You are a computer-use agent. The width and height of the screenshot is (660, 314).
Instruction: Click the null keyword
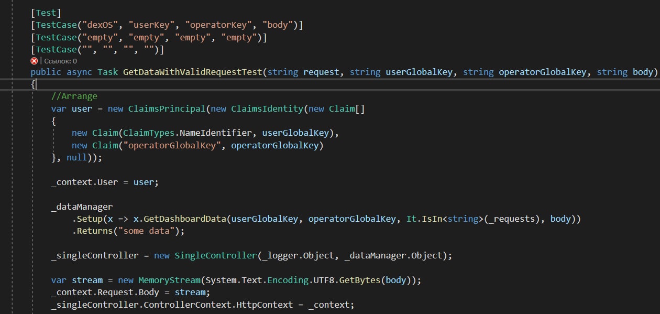(x=77, y=158)
